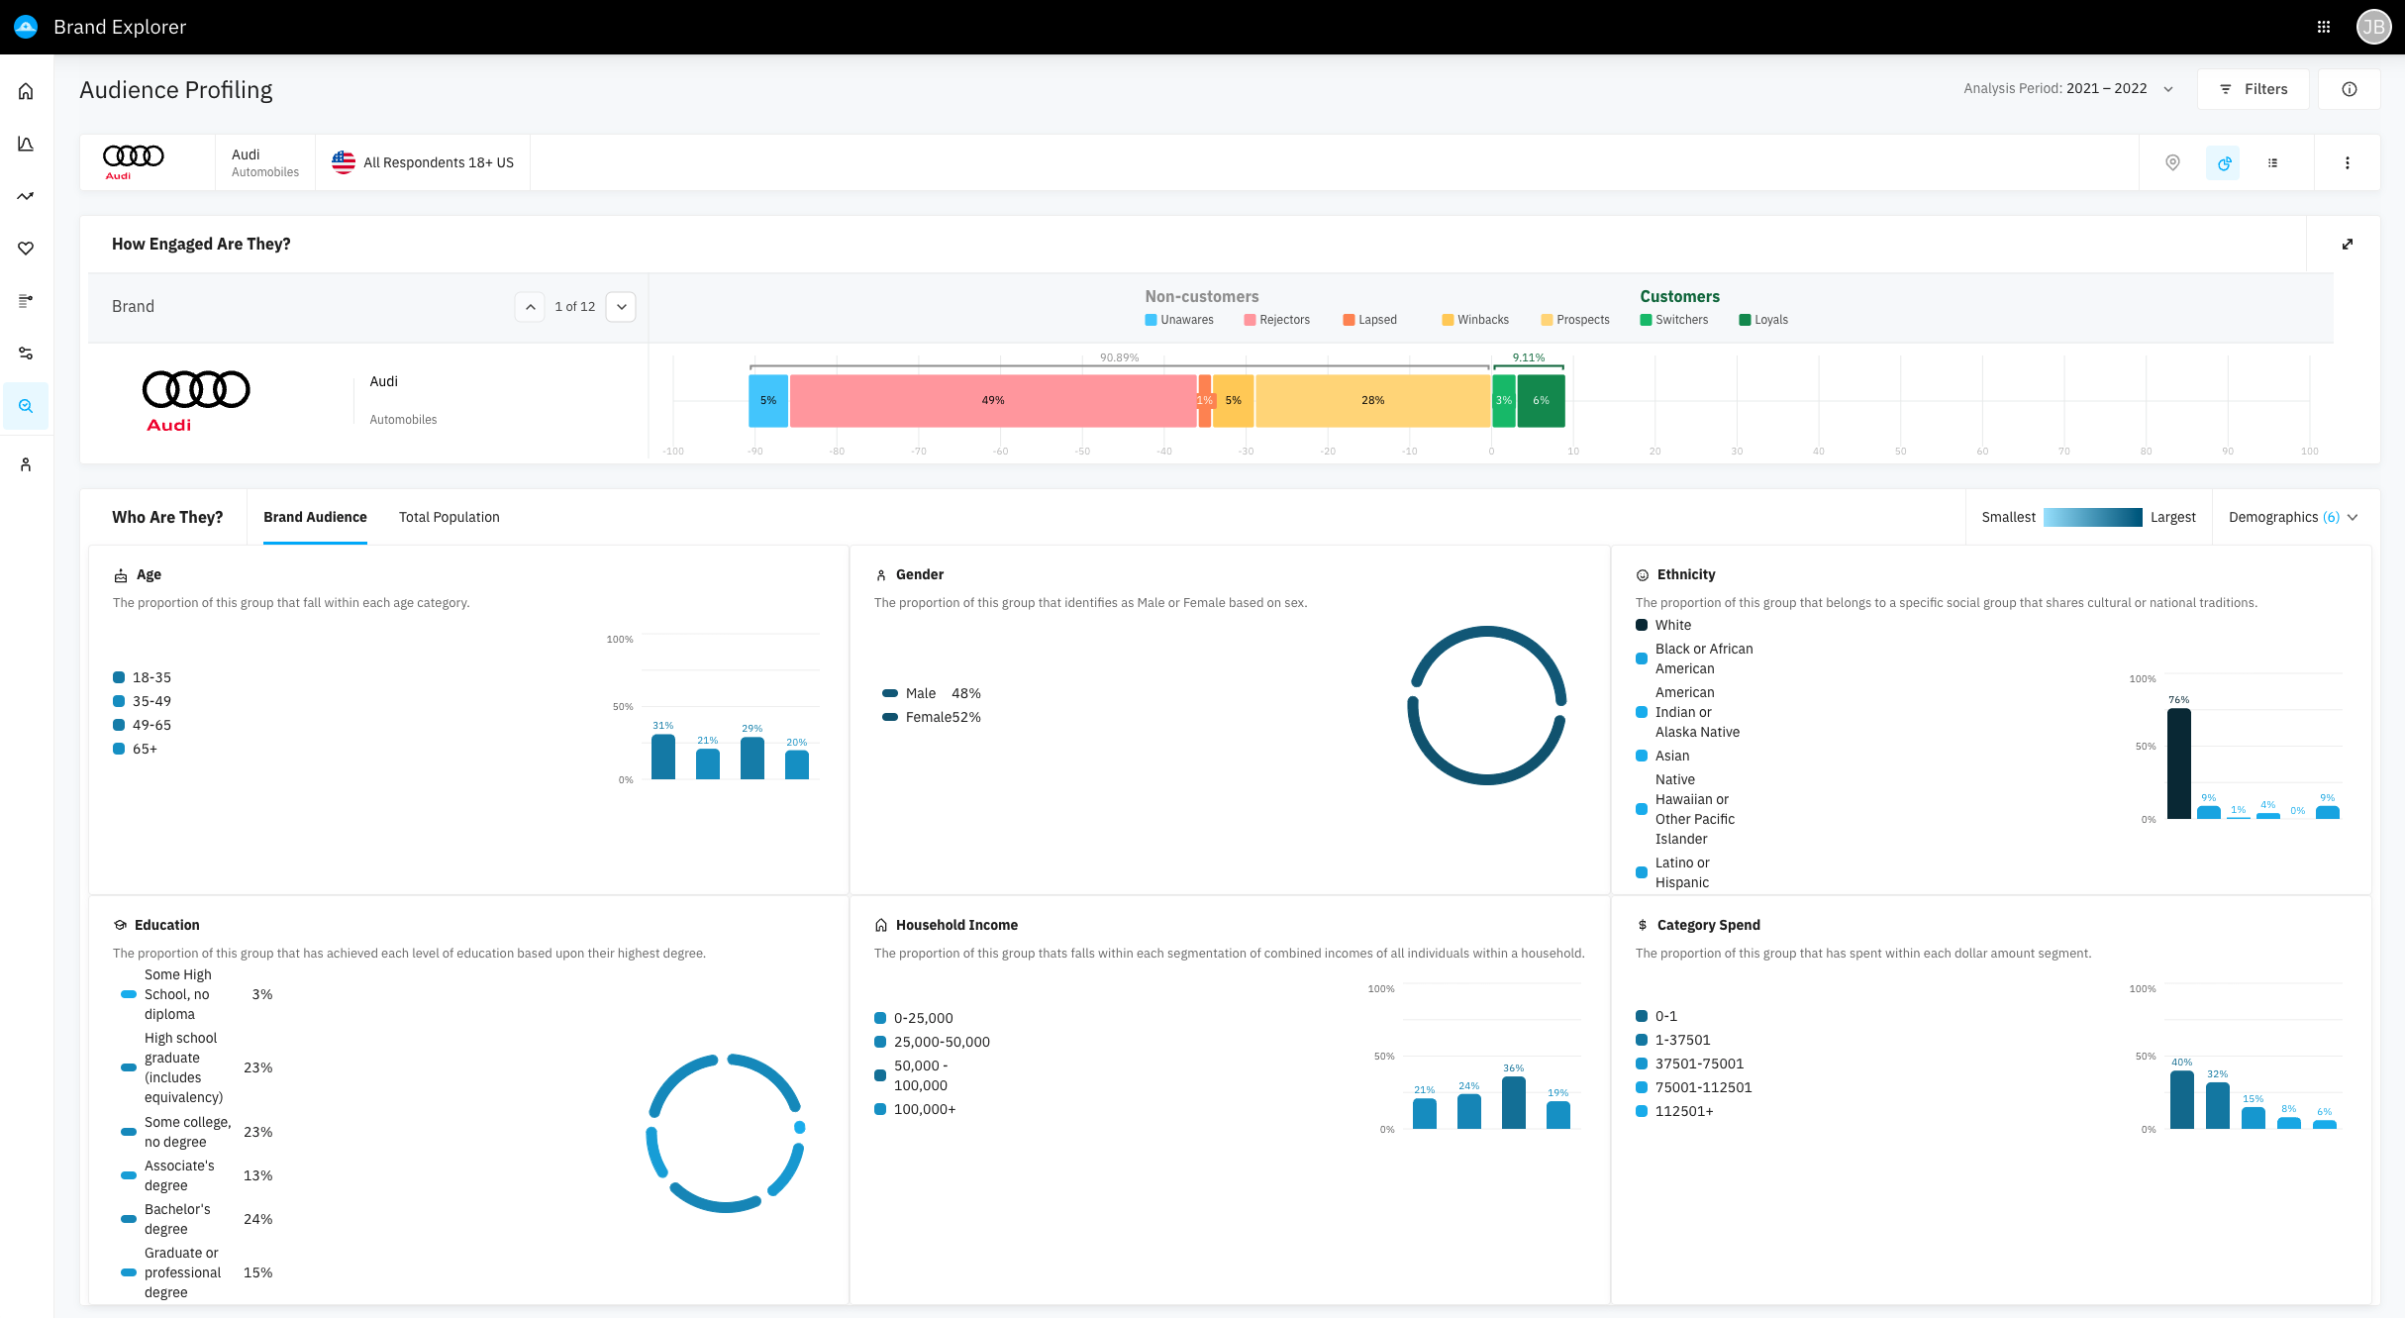Screen dimensions: 2405x1318
Task: Open the heart favorites sidebar icon
Action: point(26,249)
